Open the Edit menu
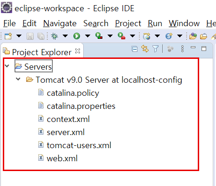The width and height of the screenshot is (216, 186). [29, 23]
